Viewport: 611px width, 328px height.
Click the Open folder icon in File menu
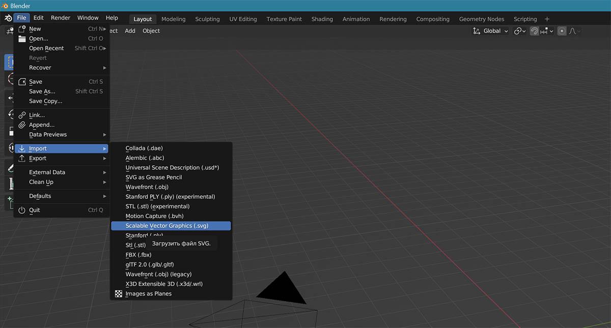coord(22,39)
